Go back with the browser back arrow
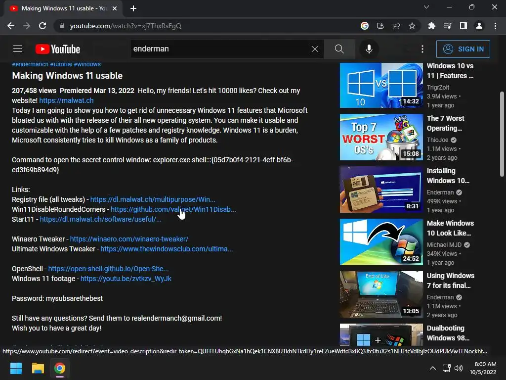This screenshot has height=380, width=506. 11,26
